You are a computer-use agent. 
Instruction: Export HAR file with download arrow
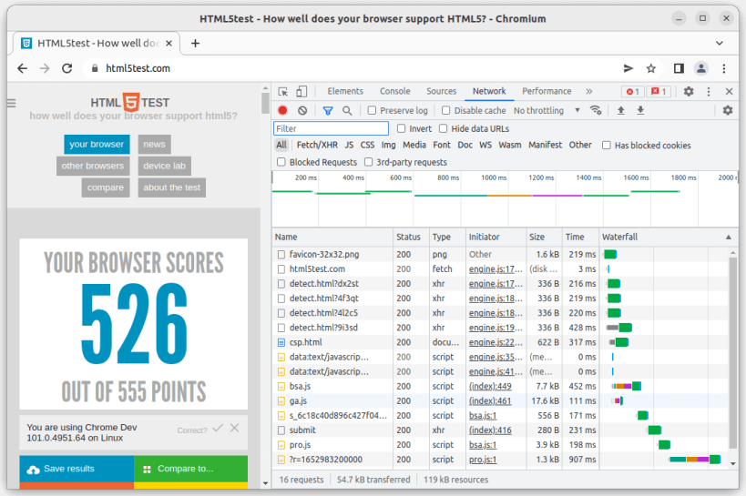[x=641, y=110]
